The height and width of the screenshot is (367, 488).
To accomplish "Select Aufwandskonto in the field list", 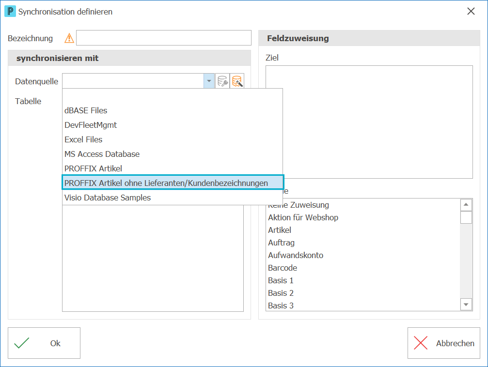I will [x=363, y=255].
